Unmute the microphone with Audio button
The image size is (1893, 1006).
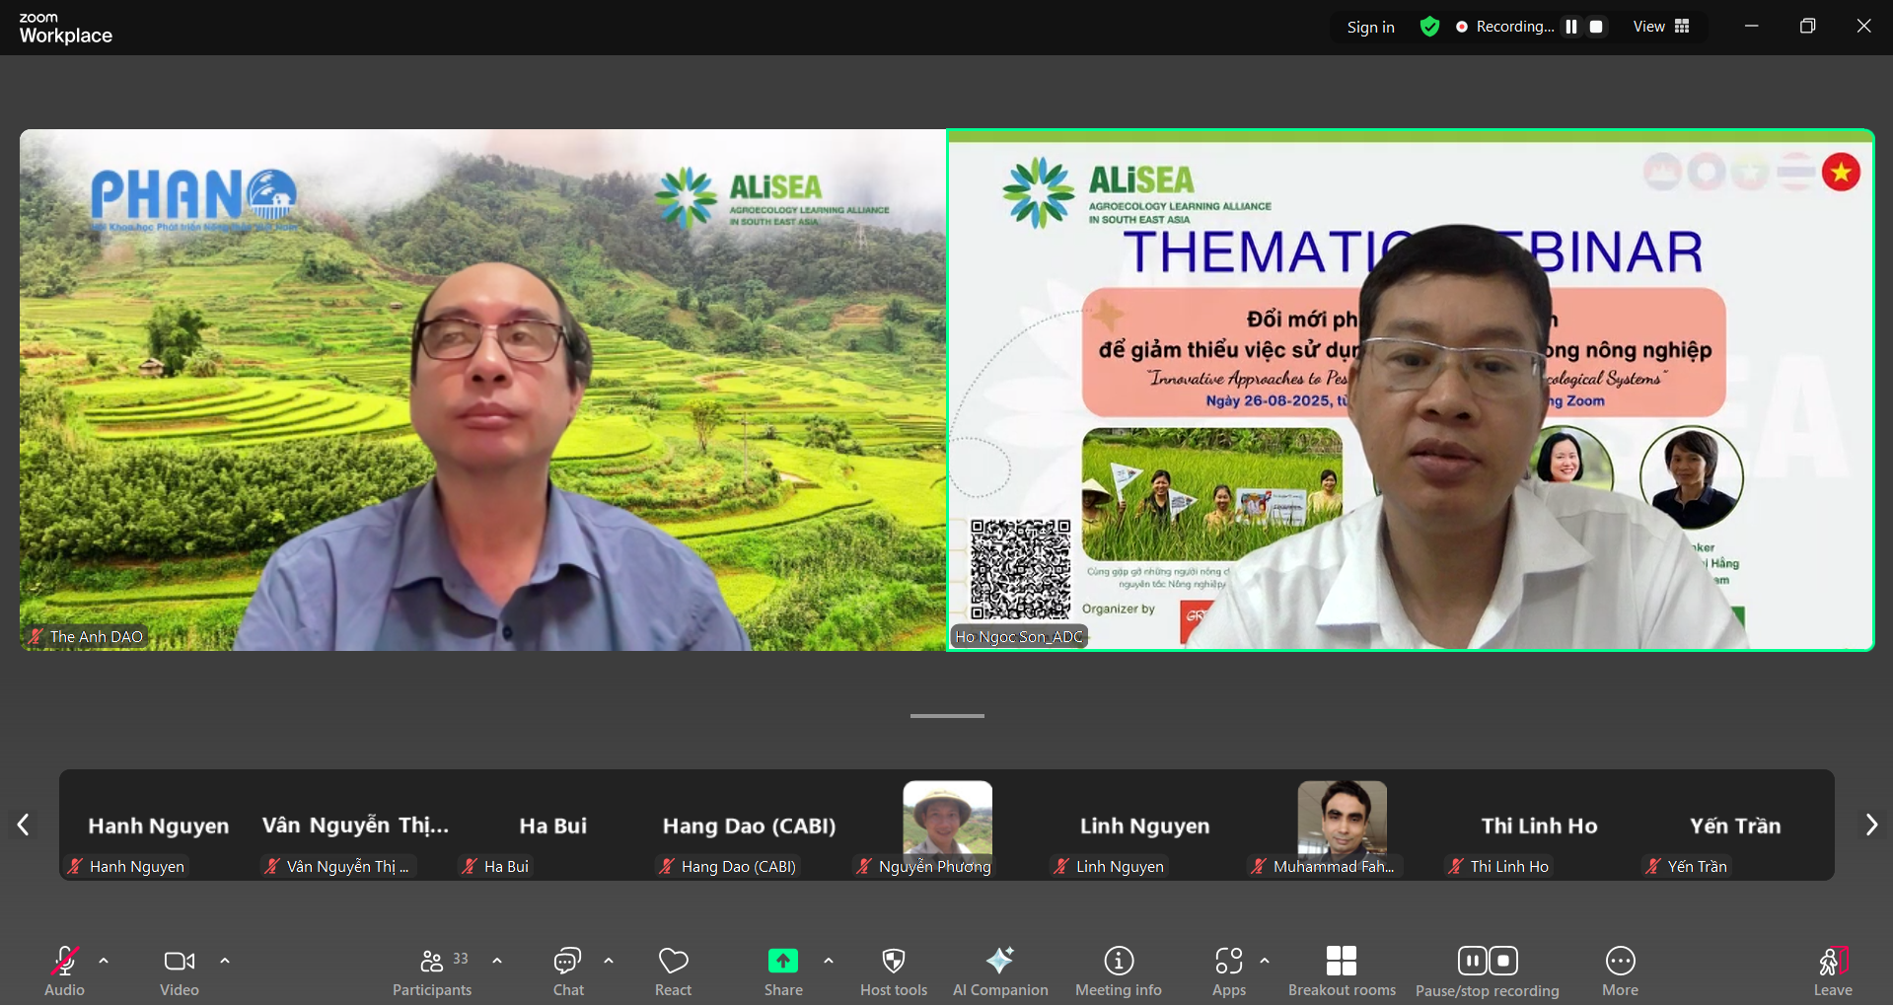(x=65, y=971)
